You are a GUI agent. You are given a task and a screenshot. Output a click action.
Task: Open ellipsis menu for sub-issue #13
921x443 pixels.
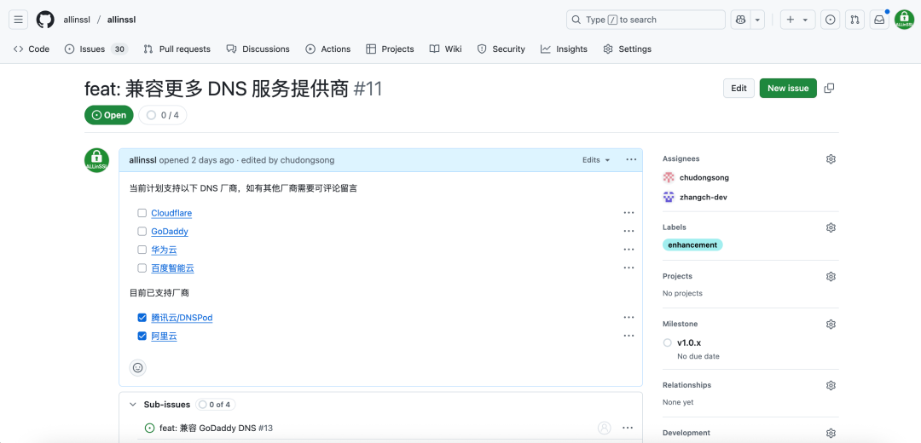click(x=628, y=428)
